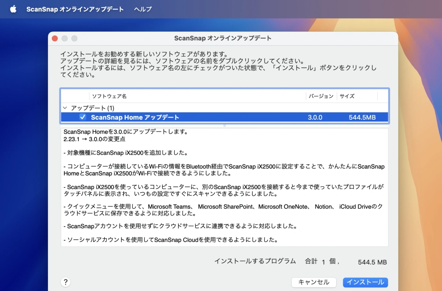Viewport: 442px width, 291px height.
Task: Open the ヘルプ menu
Action: (x=143, y=9)
